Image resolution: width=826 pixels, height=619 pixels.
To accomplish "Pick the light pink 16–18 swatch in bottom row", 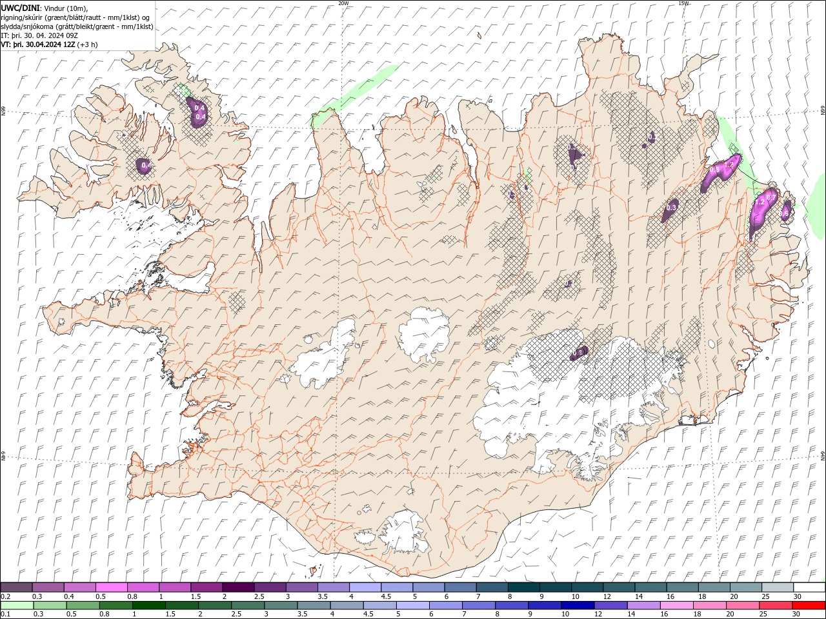I will pos(676,605).
